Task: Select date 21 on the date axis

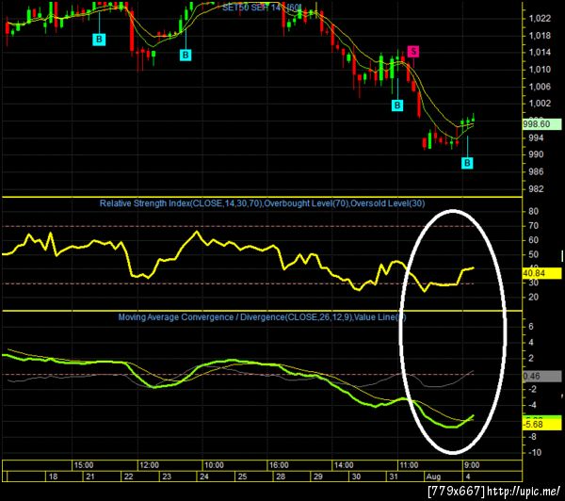Action: pyautogui.click(x=90, y=477)
